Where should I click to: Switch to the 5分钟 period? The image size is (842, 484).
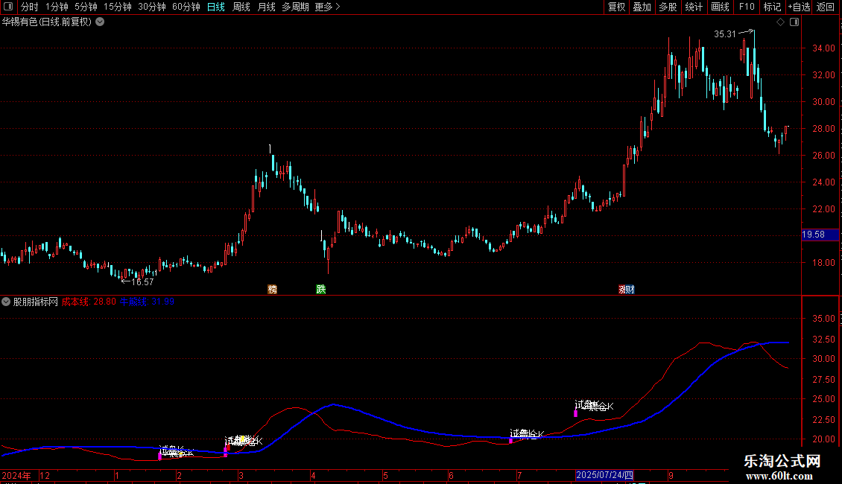[x=86, y=7]
